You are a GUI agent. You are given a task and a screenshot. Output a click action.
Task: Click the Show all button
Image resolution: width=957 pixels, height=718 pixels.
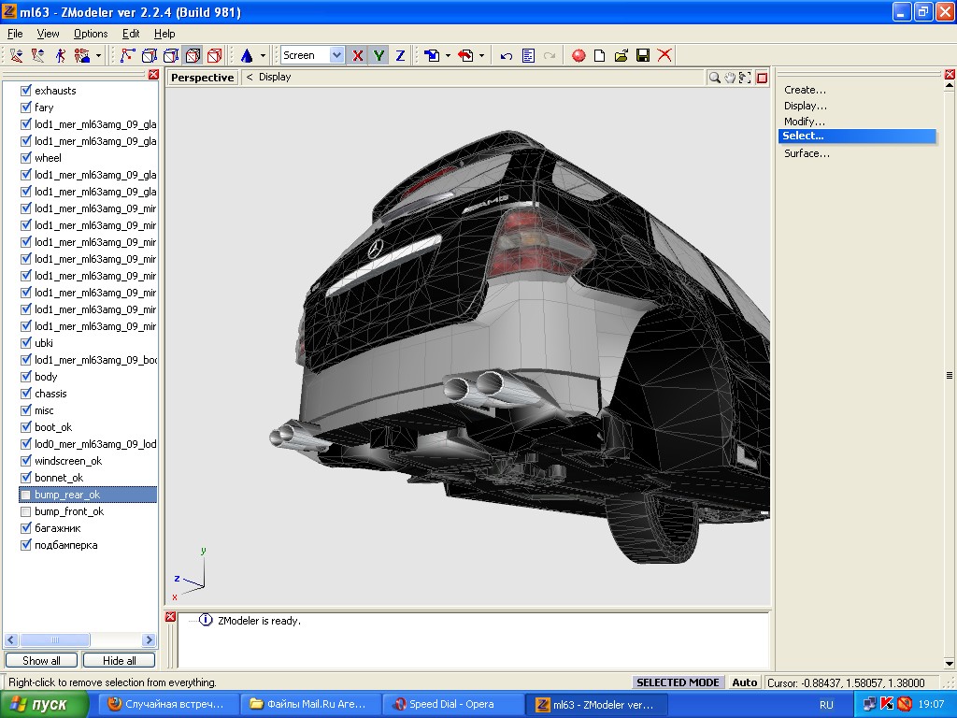(x=41, y=661)
